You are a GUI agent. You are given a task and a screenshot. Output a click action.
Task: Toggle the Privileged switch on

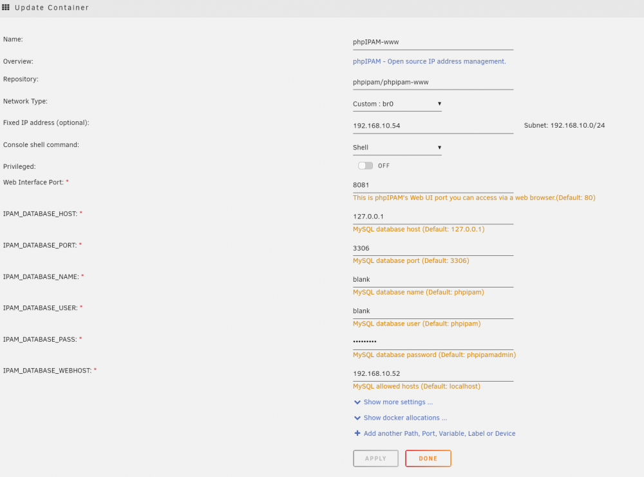pos(365,166)
